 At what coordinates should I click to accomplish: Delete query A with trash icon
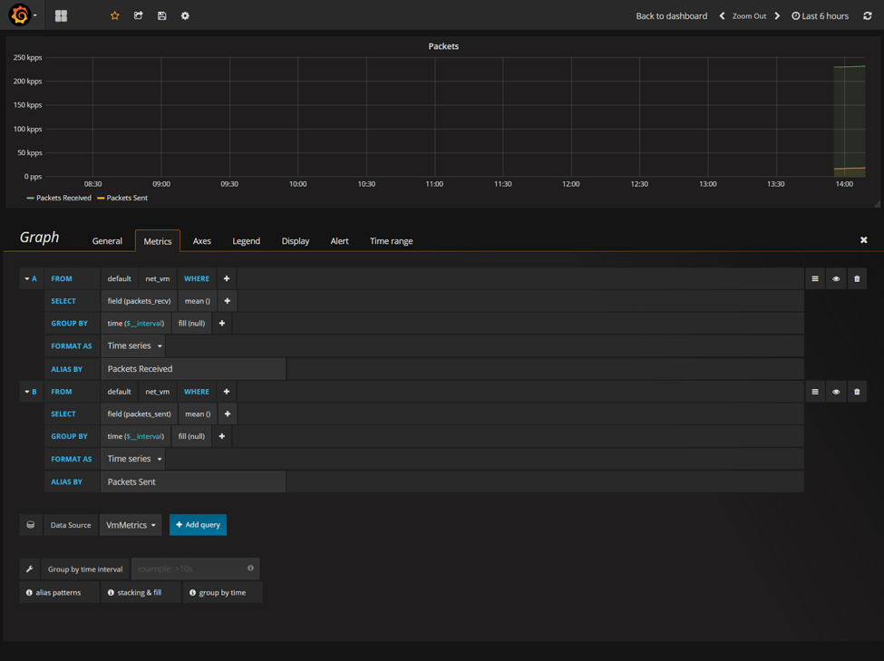[857, 279]
